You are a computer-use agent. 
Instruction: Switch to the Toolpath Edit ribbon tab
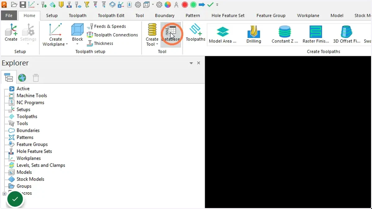coord(111,15)
